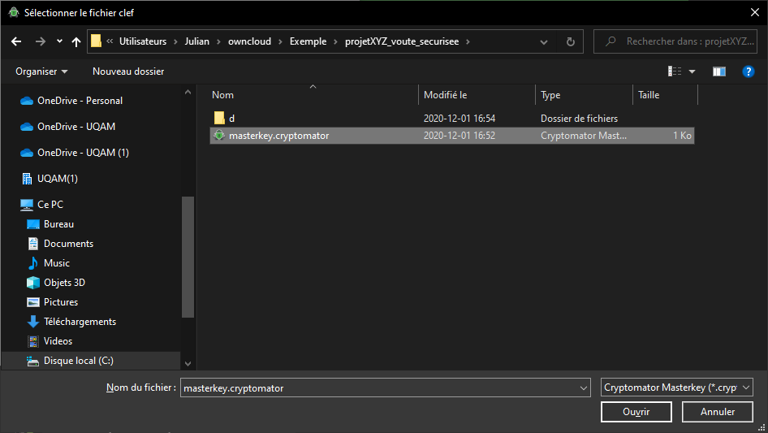This screenshot has height=433, width=768.
Task: Click the Cryptomator file icon of masterkey
Action: [x=219, y=136]
